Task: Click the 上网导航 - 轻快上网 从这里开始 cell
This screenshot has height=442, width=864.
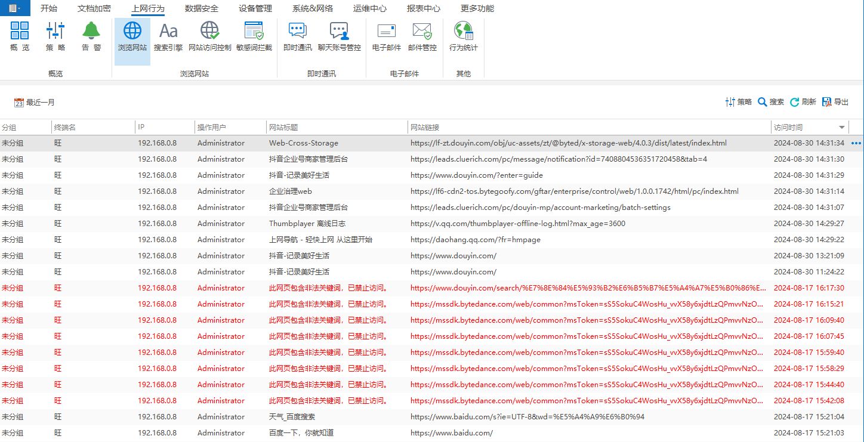Action: click(320, 240)
